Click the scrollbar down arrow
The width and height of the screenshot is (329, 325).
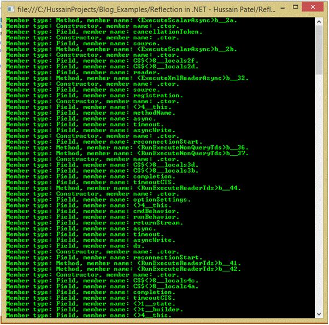coord(319,314)
